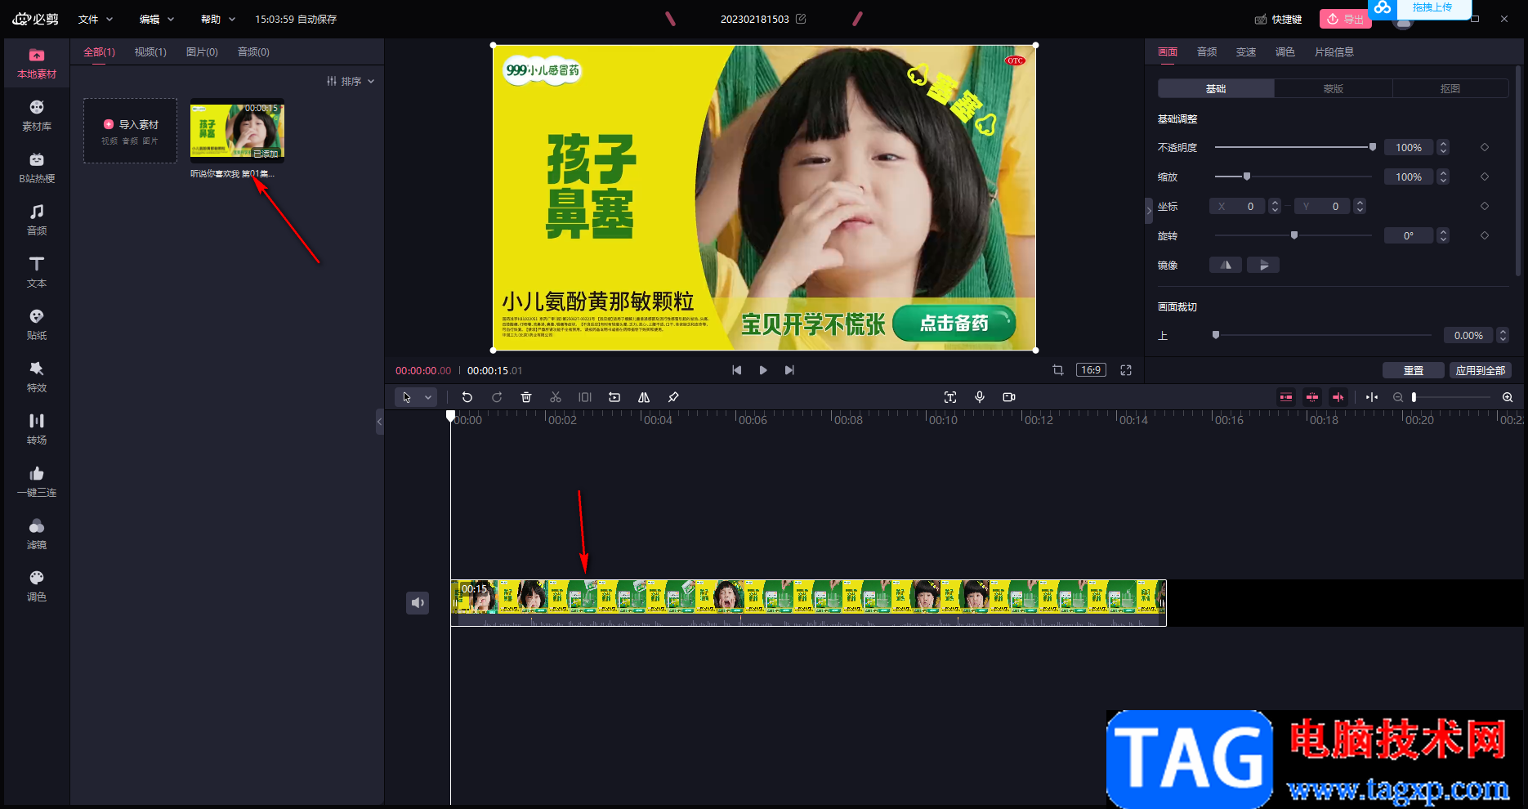Toggle 缩放 scale keyframe diamond
1528x809 pixels.
pos(1485,177)
